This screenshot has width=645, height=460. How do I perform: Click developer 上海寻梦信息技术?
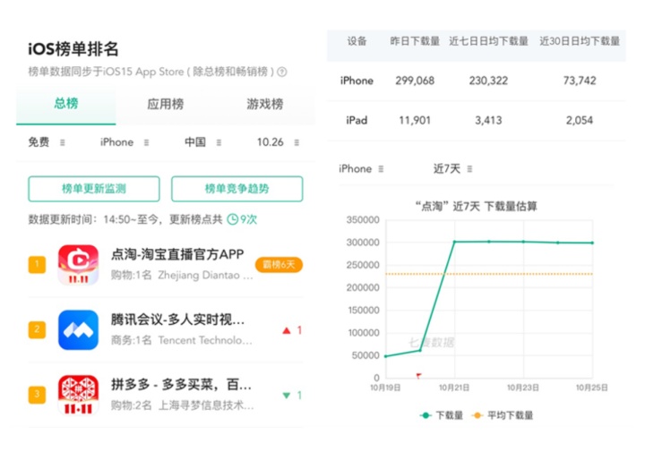coord(206,405)
